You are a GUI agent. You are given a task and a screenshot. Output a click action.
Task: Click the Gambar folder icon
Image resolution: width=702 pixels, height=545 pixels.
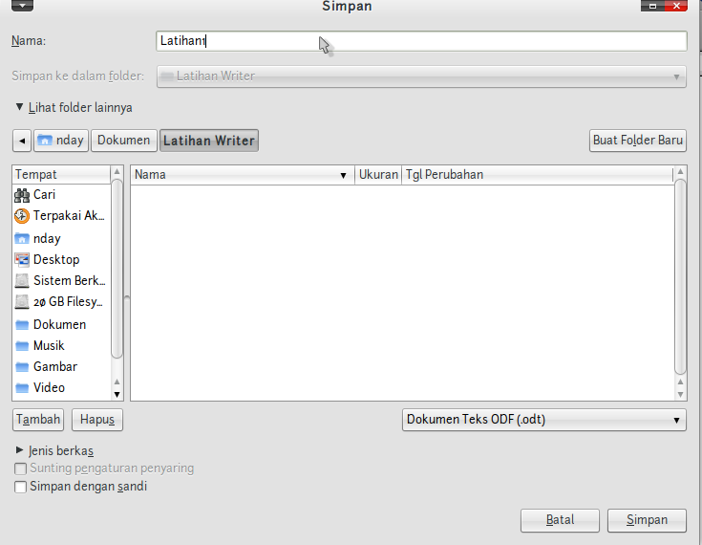click(21, 366)
